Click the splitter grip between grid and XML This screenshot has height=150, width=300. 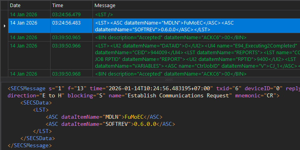[x=169, y=80]
